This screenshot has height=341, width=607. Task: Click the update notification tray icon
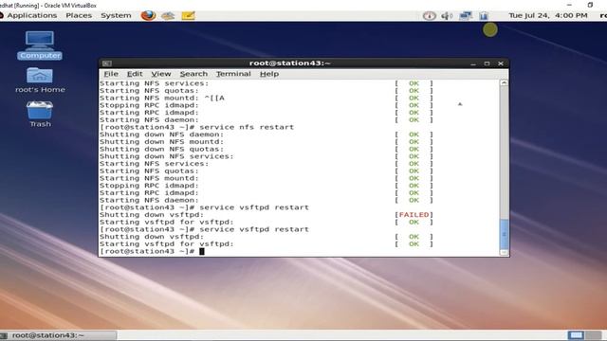click(429, 16)
